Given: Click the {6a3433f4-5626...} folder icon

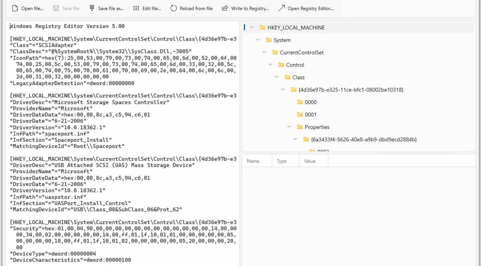Looking at the screenshot, I should [306, 139].
